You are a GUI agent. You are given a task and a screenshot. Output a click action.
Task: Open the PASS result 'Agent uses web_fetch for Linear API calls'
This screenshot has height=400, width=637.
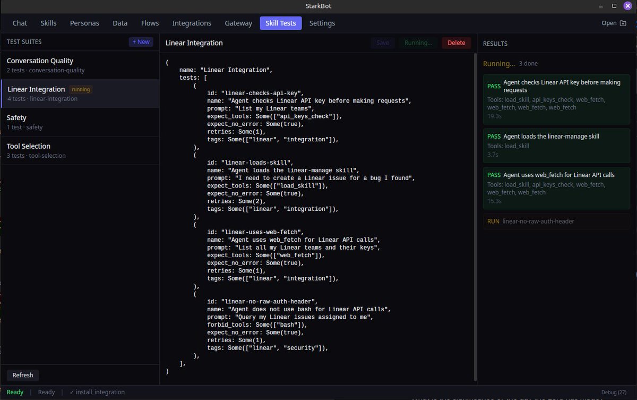556,188
